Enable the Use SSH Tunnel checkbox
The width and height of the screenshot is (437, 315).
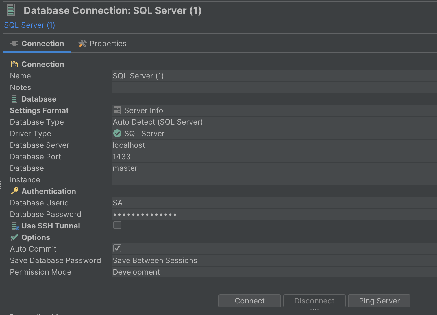[x=117, y=225]
